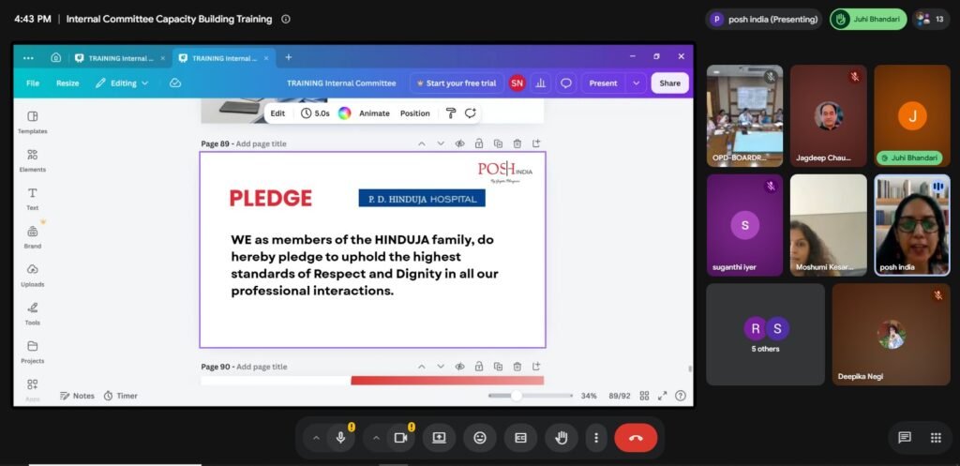Viewport: 960px width, 466px height.
Task: Open the comments speech bubble icon
Action: click(566, 83)
